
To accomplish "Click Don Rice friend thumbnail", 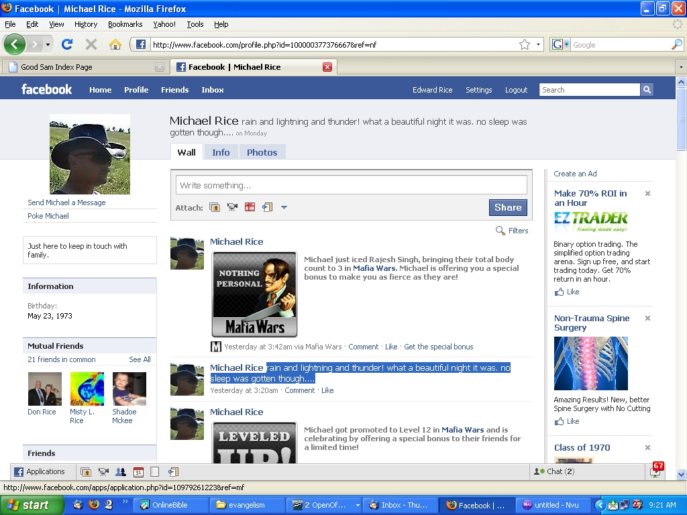I will point(45,389).
